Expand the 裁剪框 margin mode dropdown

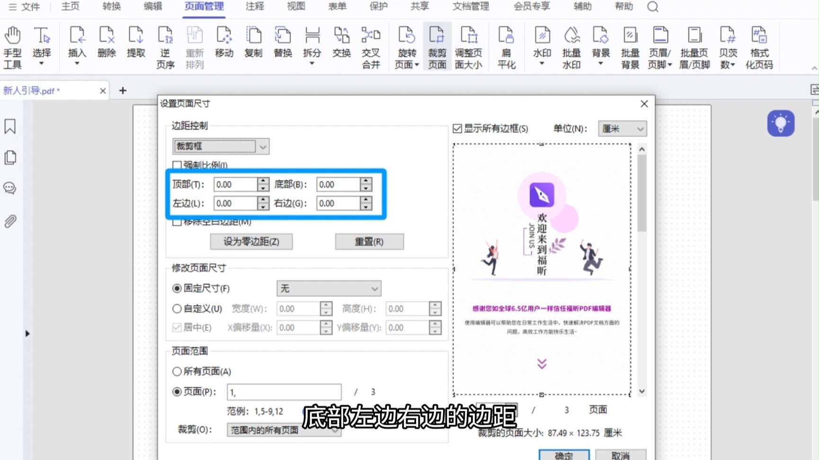pyautogui.click(x=262, y=146)
